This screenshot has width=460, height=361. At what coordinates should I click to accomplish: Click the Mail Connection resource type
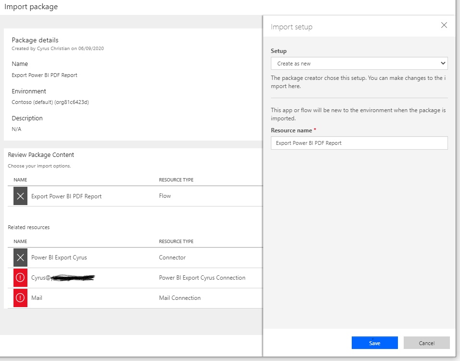click(x=179, y=298)
